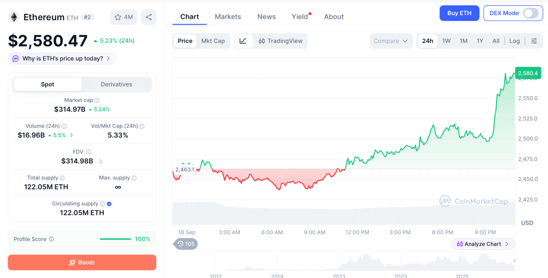Click the Ethereum logo icon

coord(14,17)
